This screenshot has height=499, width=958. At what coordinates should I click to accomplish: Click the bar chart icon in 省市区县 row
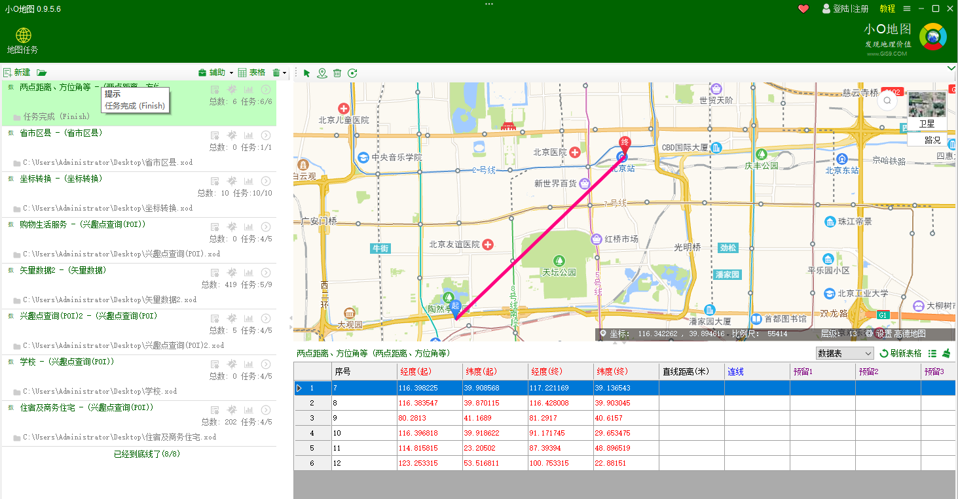click(249, 135)
